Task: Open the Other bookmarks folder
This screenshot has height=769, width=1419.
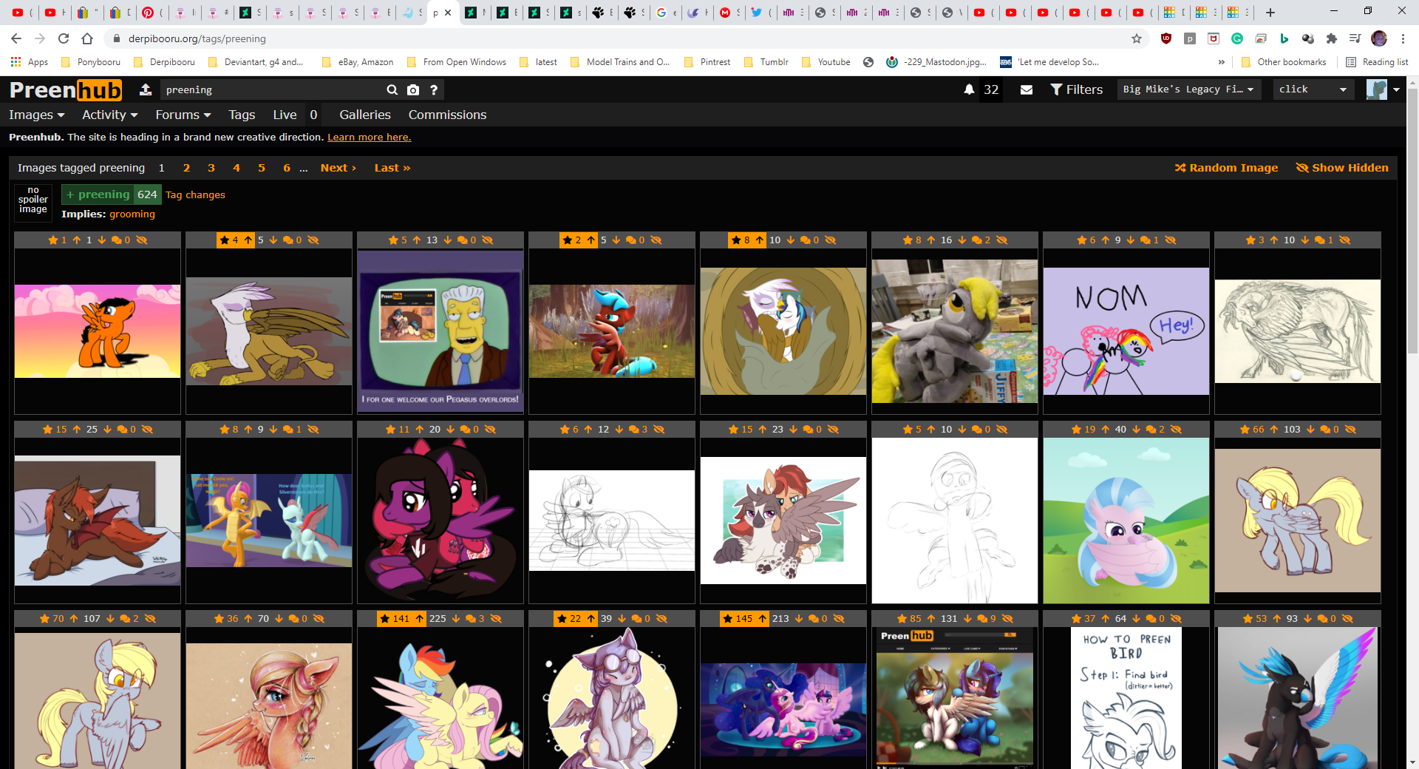Action: 1284,62
